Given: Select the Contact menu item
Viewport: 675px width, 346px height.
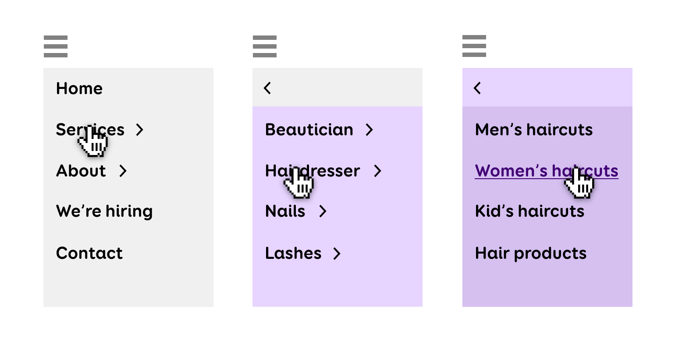Looking at the screenshot, I should pyautogui.click(x=89, y=253).
